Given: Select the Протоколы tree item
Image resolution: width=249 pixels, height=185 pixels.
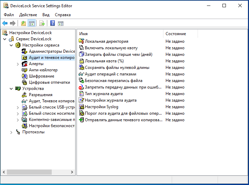Looking at the screenshot, I should pyautogui.click(x=33, y=132).
